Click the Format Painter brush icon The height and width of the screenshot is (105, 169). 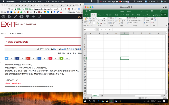pos(90,23)
